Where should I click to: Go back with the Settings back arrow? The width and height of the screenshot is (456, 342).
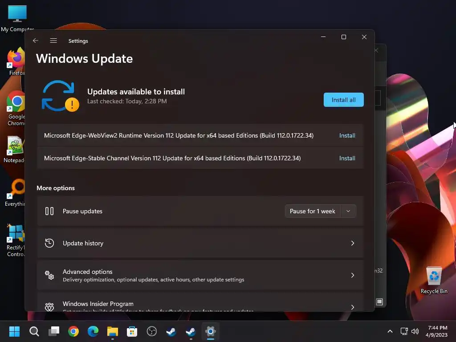36,41
